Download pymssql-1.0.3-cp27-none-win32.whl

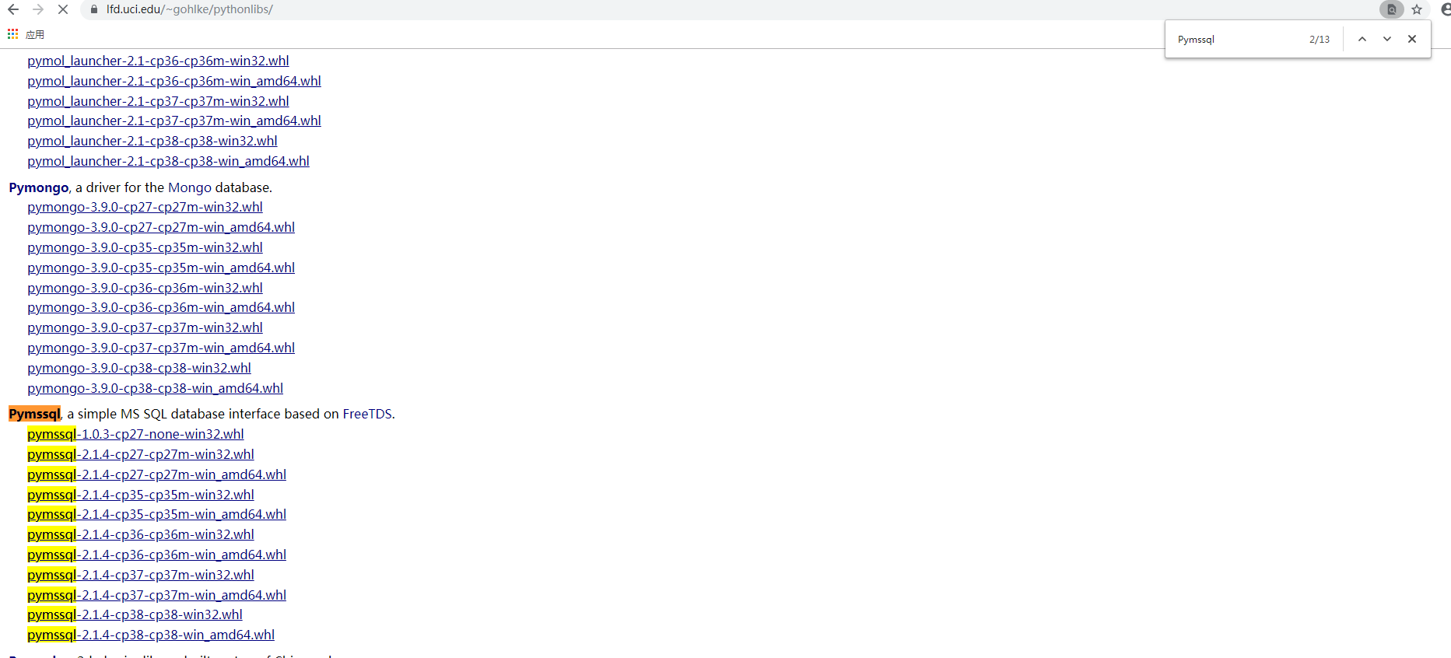(x=135, y=434)
